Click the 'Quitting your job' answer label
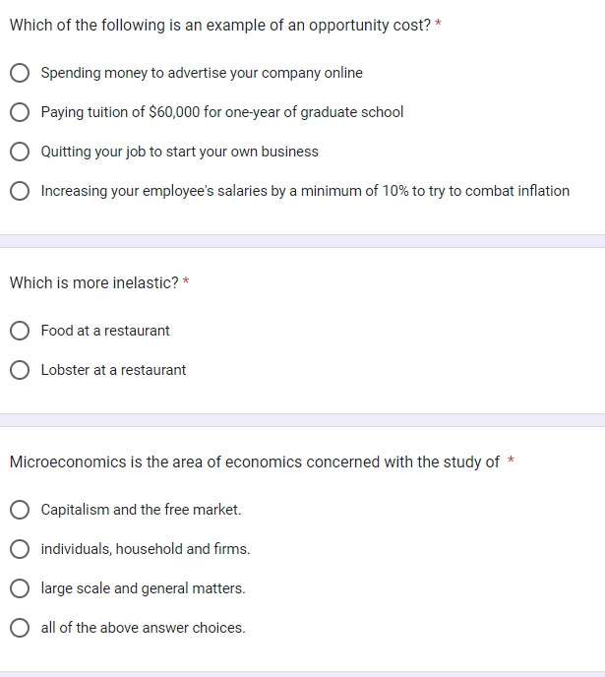This screenshot has width=605, height=677. (x=179, y=152)
